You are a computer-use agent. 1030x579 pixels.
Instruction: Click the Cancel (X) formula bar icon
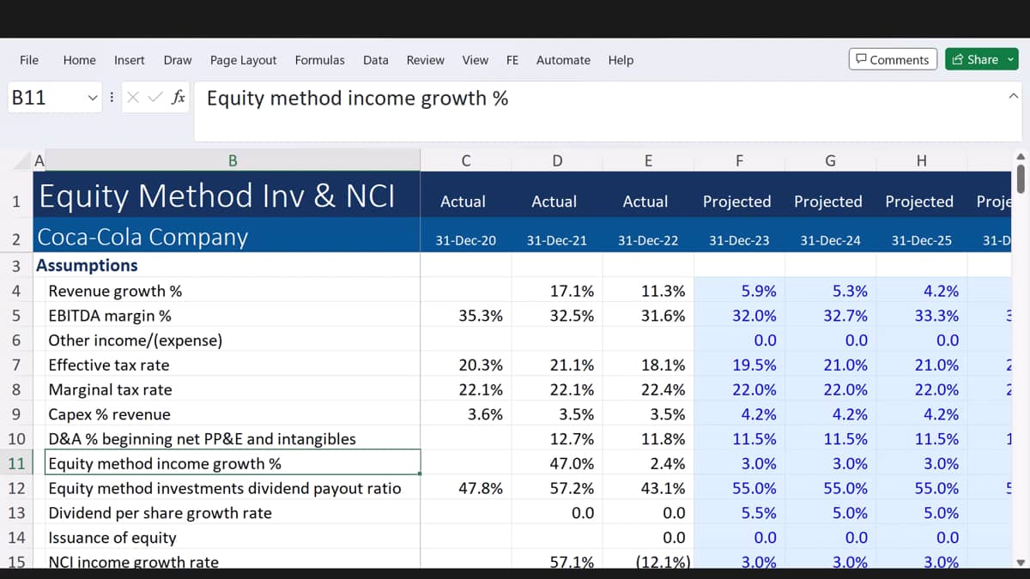133,98
